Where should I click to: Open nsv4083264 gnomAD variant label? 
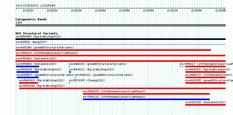coord(45,47)
